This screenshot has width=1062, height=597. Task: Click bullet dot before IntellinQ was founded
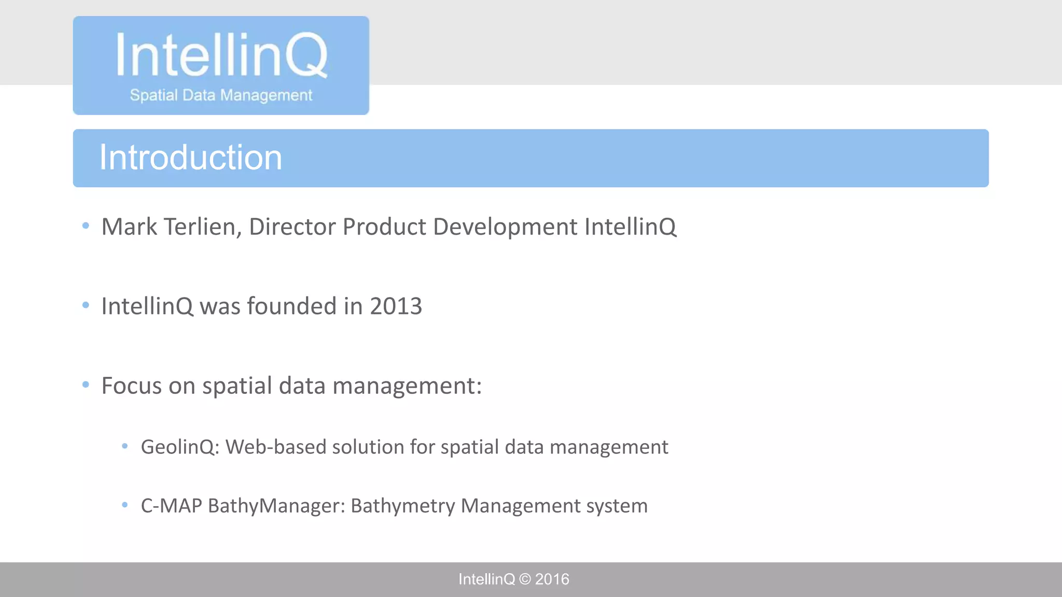click(86, 305)
